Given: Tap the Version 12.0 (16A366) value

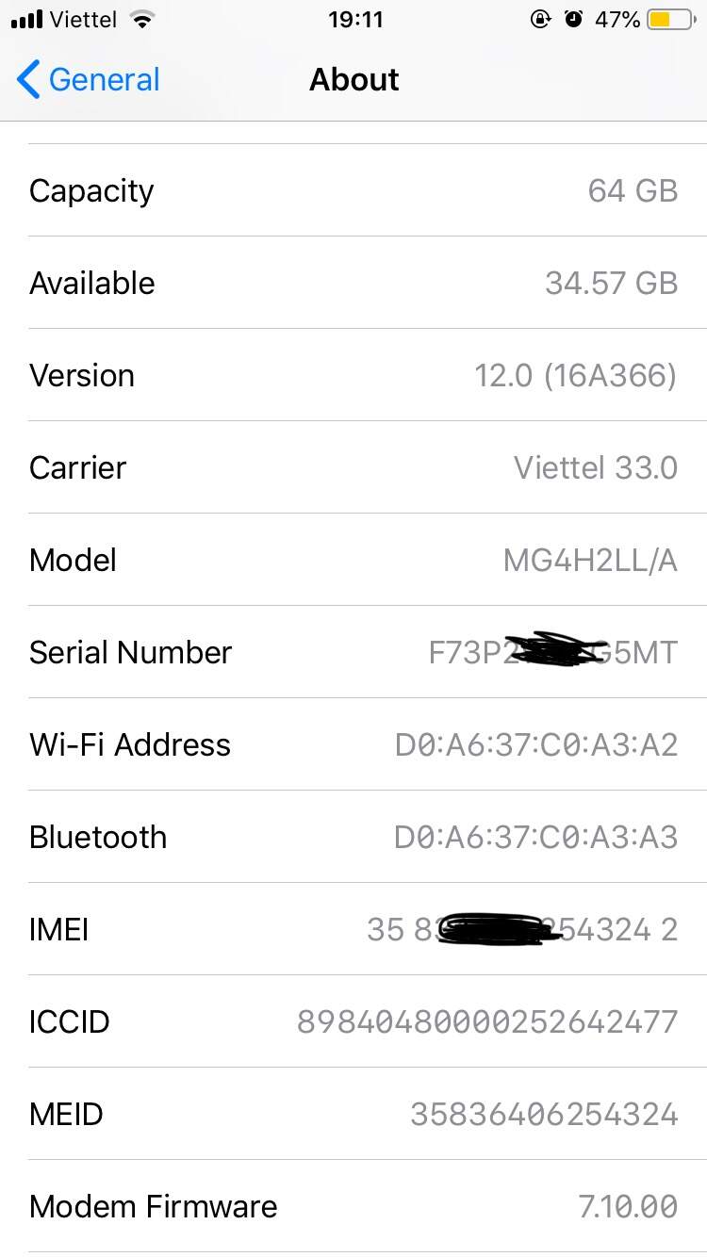Looking at the screenshot, I should click(x=575, y=376).
